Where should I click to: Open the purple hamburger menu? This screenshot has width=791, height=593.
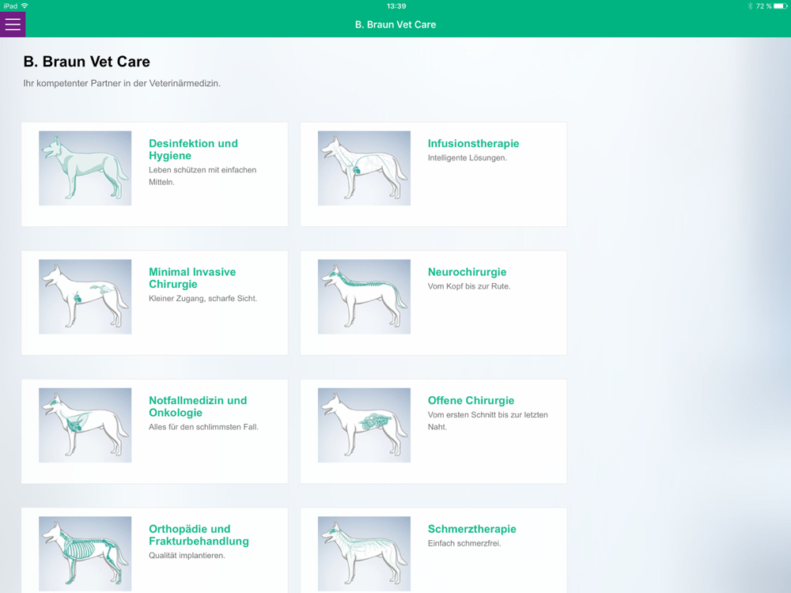point(13,25)
